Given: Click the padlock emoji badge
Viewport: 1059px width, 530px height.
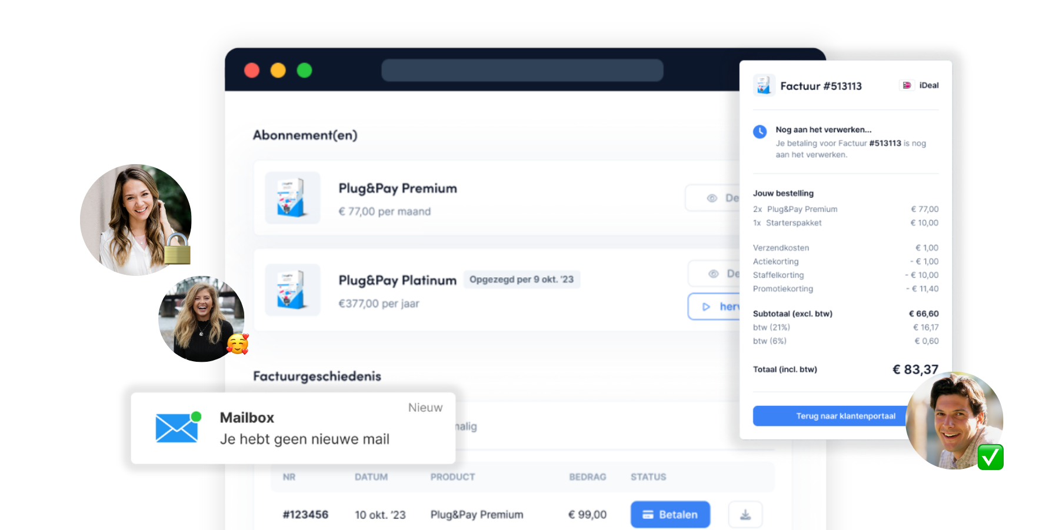Looking at the screenshot, I should [x=177, y=249].
